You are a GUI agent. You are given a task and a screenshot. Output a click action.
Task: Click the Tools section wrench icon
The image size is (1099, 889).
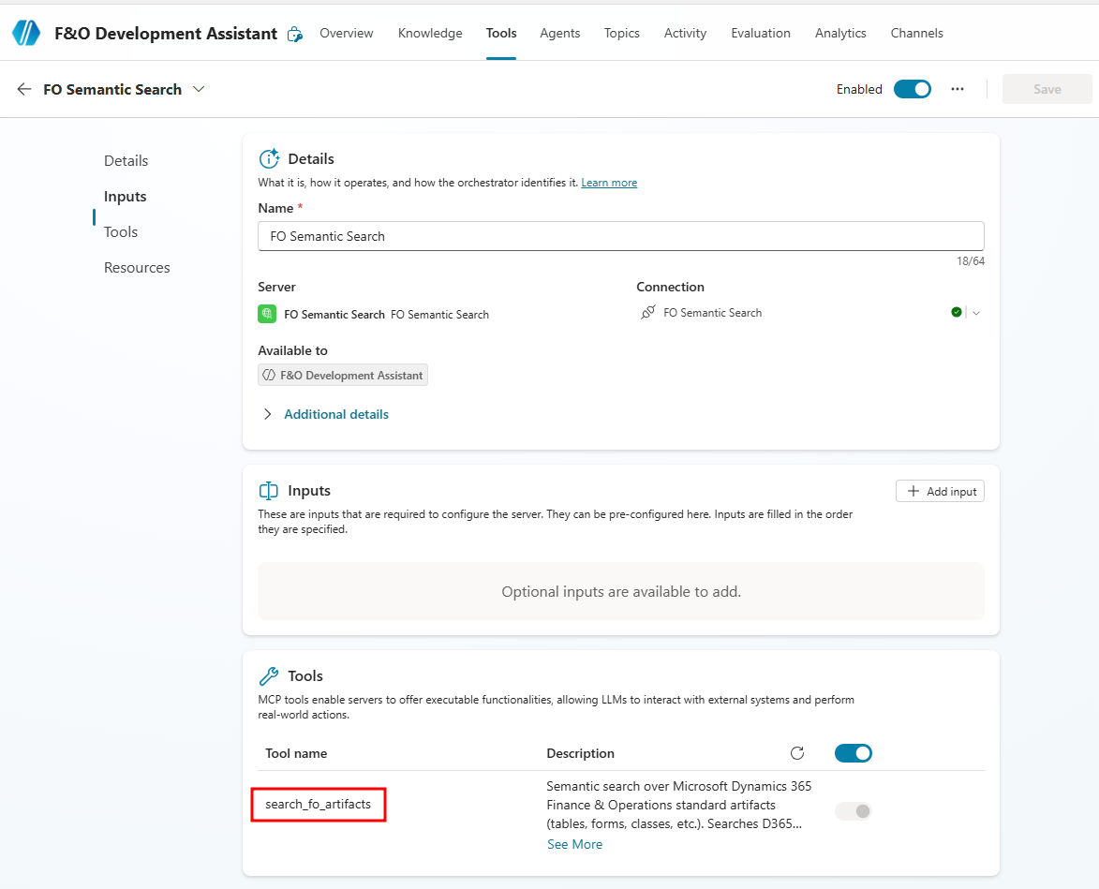269,676
